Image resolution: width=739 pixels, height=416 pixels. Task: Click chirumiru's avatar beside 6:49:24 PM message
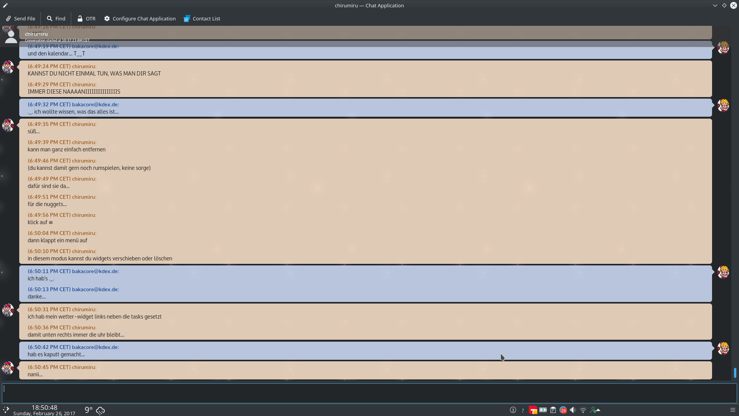8,67
